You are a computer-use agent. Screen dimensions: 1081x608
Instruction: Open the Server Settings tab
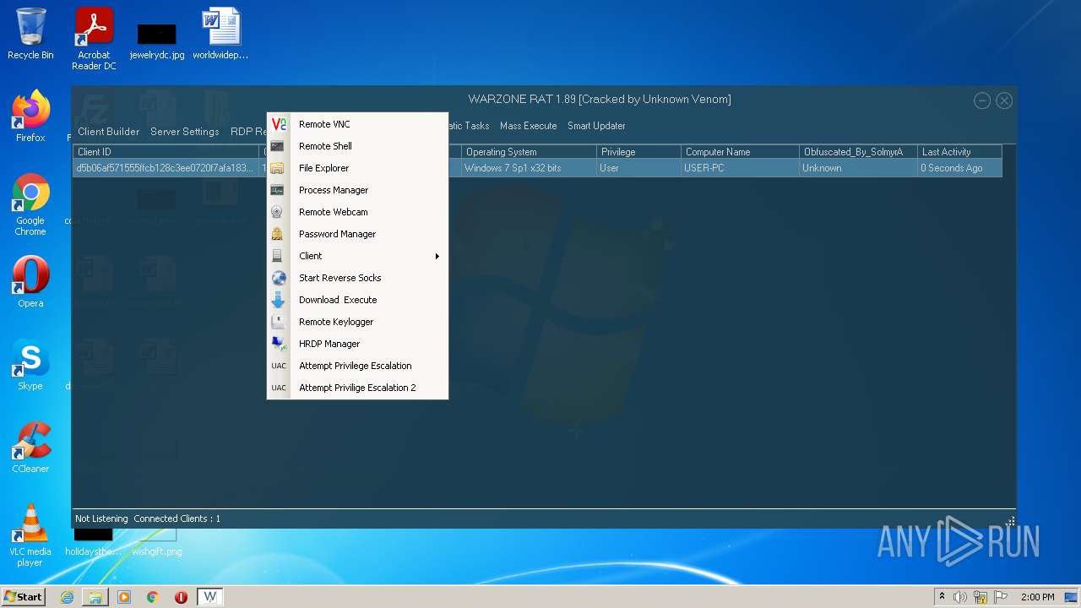(184, 132)
